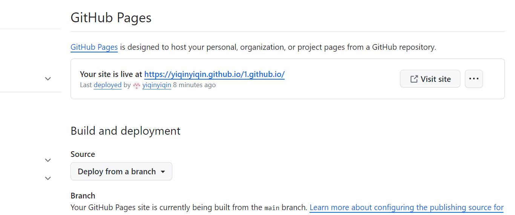The width and height of the screenshot is (515, 215).
Task: Open 'Learn more about configuring the publishing source' link
Action: (x=406, y=207)
